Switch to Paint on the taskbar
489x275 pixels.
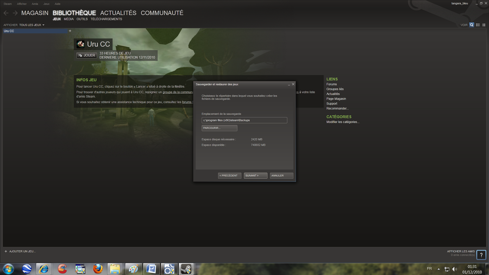[x=133, y=269]
